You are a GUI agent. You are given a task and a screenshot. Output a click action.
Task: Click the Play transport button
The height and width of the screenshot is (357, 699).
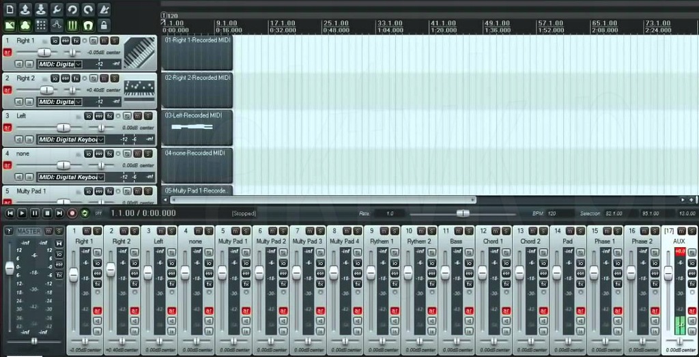pos(23,214)
